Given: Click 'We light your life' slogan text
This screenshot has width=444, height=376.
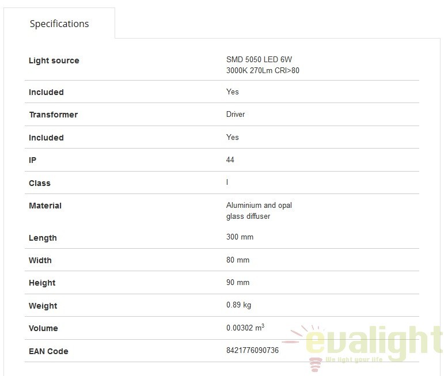Looking at the screenshot, I should pos(354,360).
